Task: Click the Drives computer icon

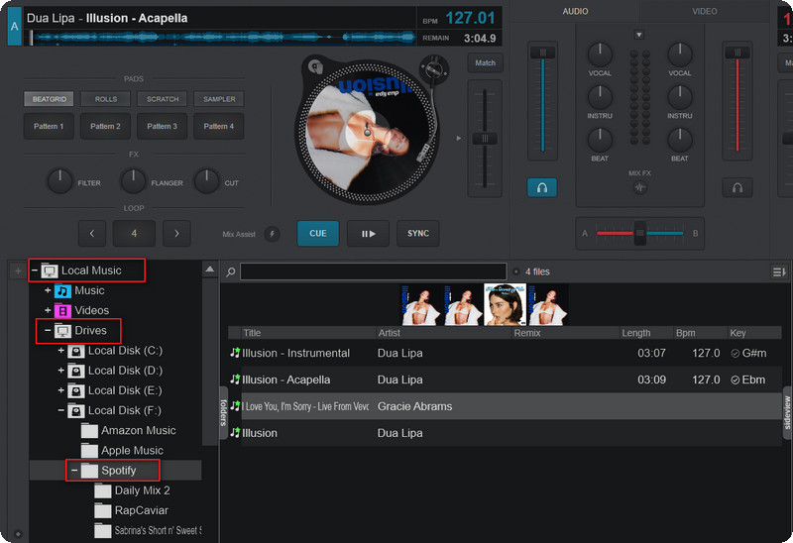Action: [62, 331]
